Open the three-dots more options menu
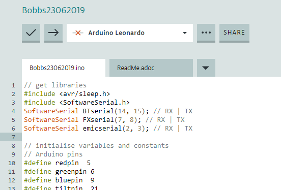This screenshot has height=190, width=281. coord(206,33)
